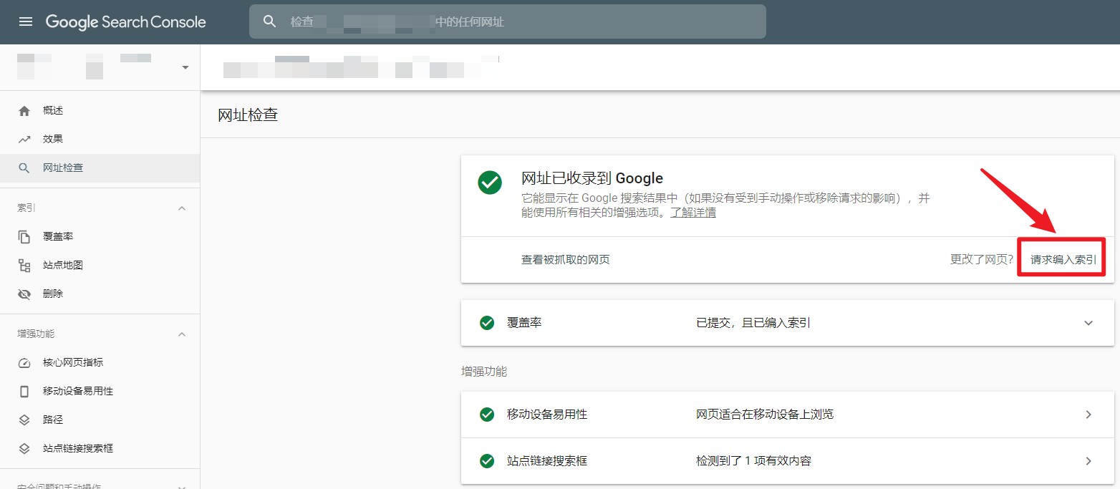
Task: Click the green check icon beside 网址已收录到 Google
Action: pyautogui.click(x=490, y=182)
